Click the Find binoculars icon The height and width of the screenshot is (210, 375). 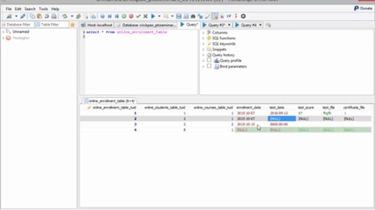[193, 16]
